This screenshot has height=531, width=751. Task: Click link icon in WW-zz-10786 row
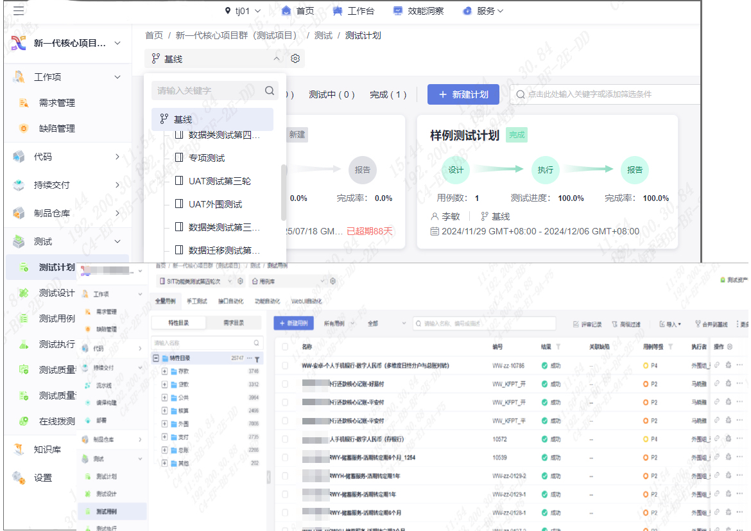coord(717,365)
